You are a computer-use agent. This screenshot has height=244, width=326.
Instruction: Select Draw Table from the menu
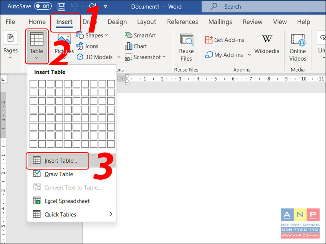pyautogui.click(x=72, y=174)
